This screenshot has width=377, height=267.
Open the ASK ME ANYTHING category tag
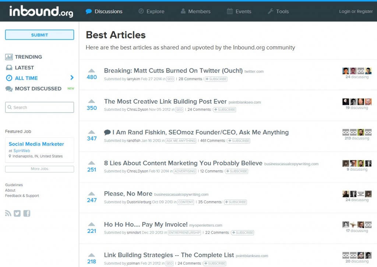[x=181, y=141]
